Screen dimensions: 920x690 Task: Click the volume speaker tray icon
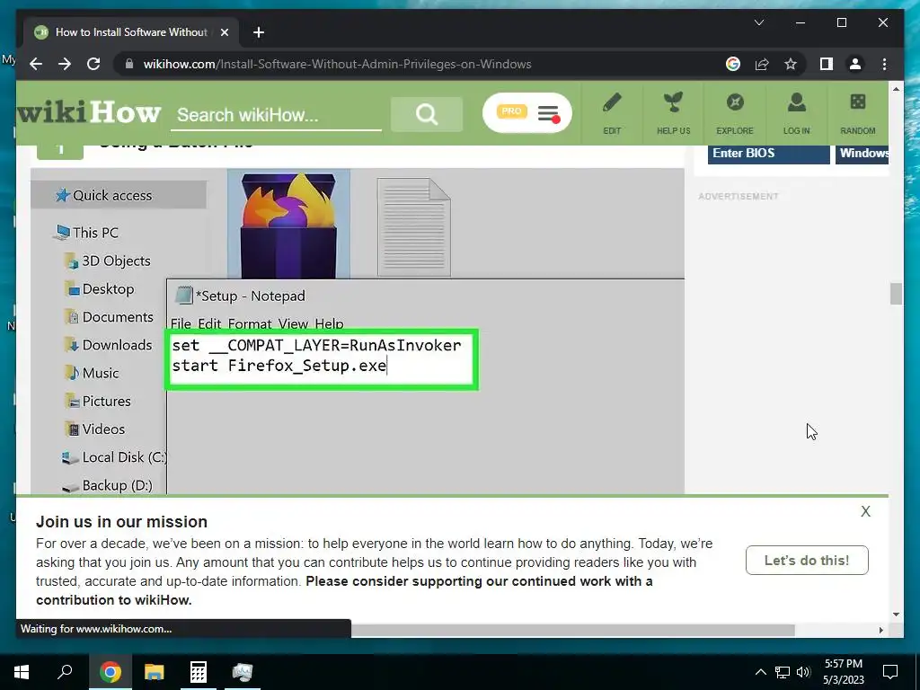[803, 672]
